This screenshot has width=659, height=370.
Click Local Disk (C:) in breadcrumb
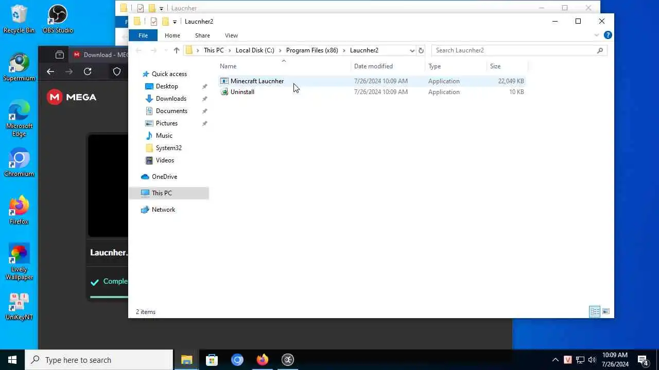(x=255, y=50)
